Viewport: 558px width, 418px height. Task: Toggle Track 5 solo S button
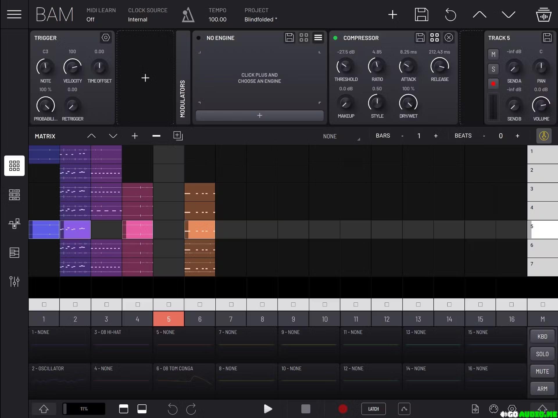tap(493, 69)
